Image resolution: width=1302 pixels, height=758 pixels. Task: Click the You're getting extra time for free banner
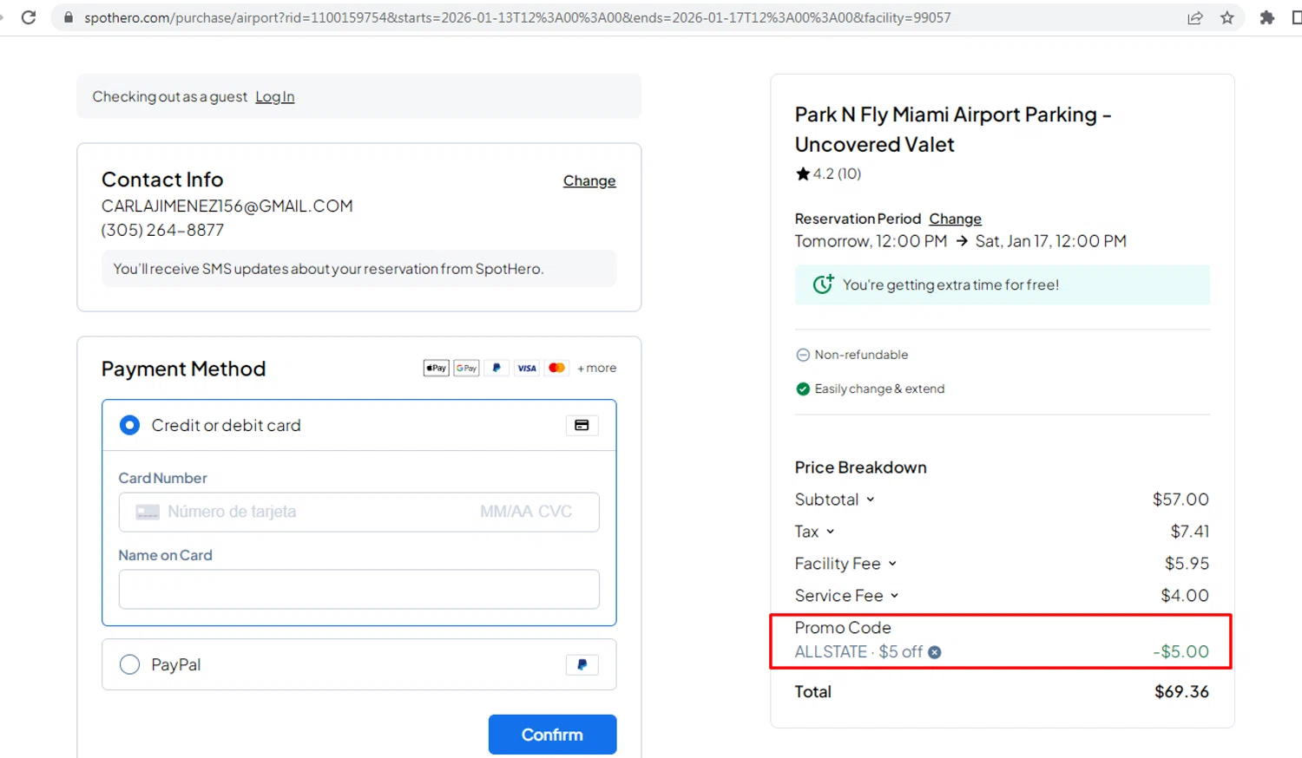1003,284
